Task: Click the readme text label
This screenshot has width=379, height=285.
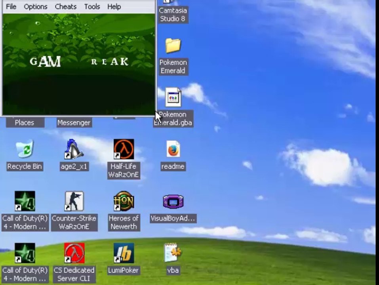Action: coord(173,166)
